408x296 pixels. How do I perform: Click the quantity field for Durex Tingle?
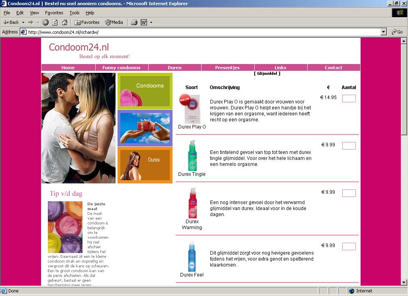tap(349, 146)
